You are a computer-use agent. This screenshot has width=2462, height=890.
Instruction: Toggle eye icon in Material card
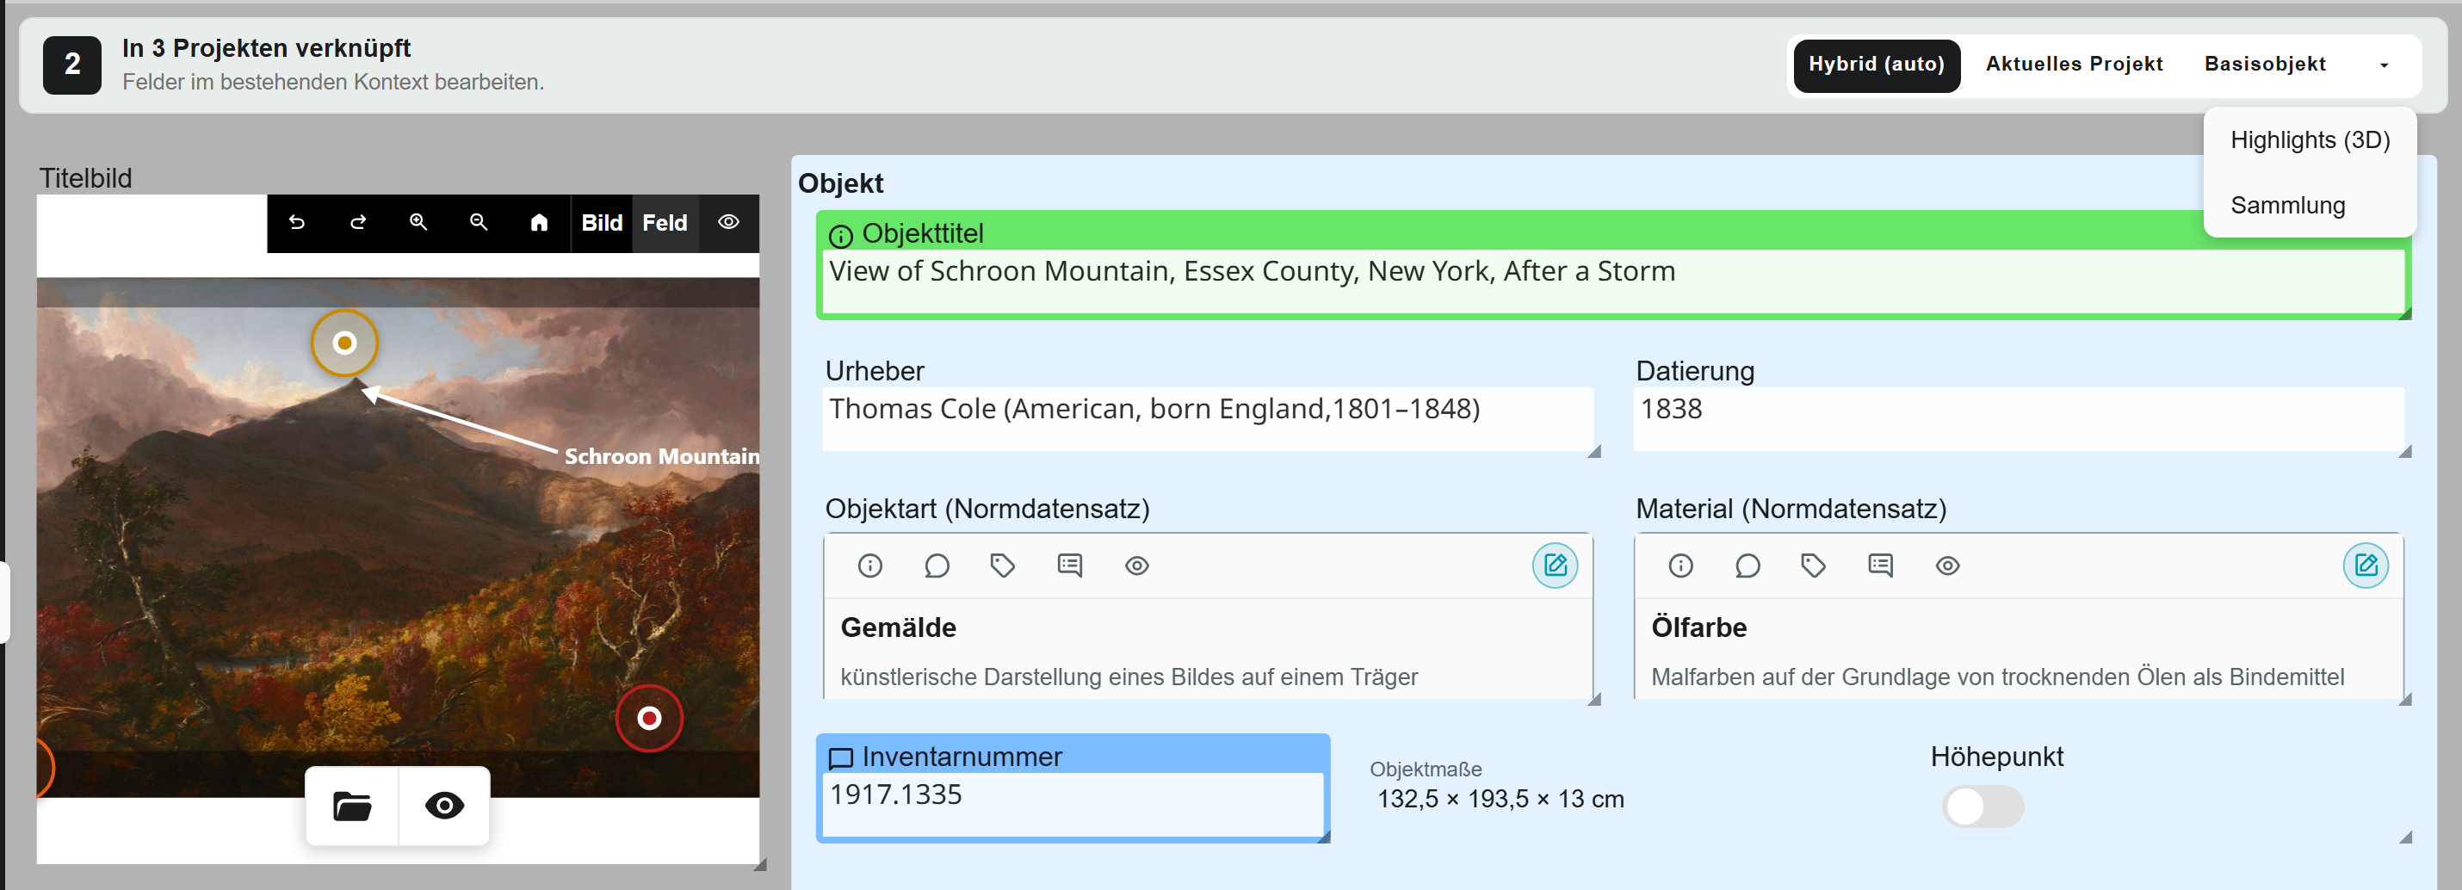coord(1947,566)
